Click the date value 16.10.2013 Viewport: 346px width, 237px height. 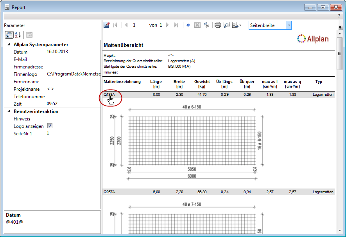[57, 52]
